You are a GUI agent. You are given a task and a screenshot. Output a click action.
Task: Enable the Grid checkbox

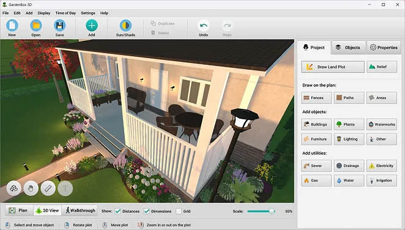(179, 211)
